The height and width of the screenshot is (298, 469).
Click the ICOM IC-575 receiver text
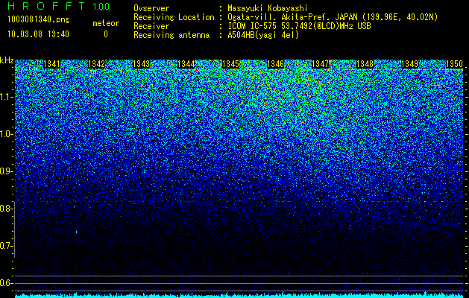[299, 26]
